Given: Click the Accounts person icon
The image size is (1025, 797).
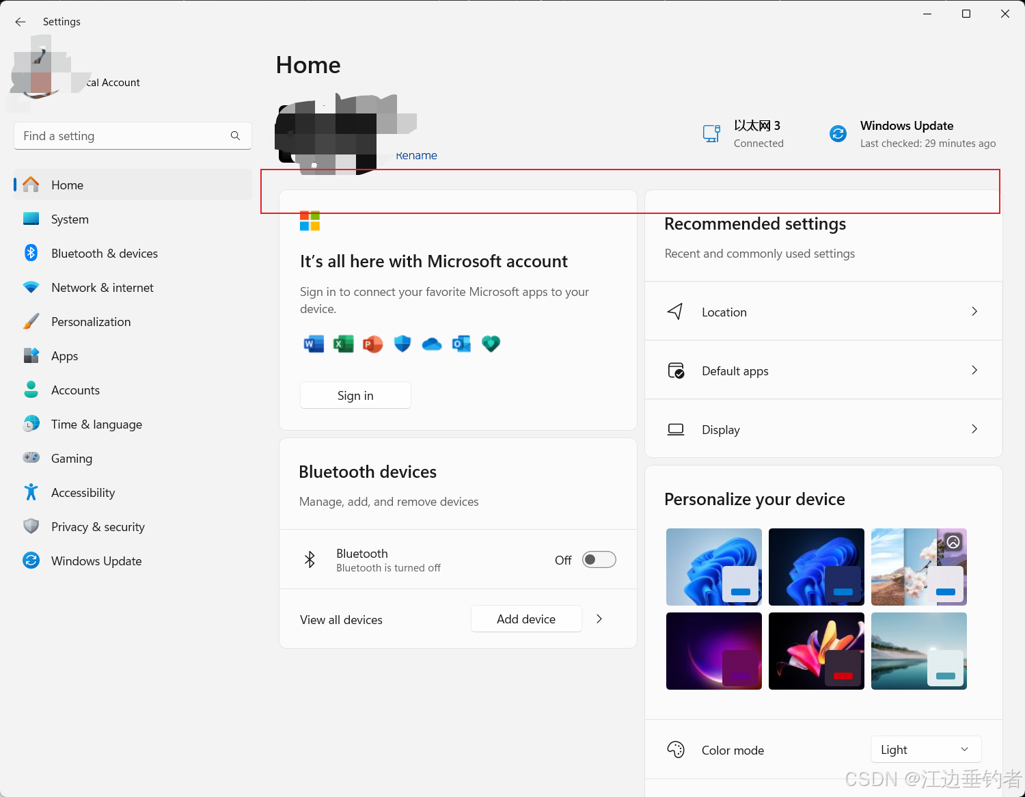Looking at the screenshot, I should [x=31, y=390].
